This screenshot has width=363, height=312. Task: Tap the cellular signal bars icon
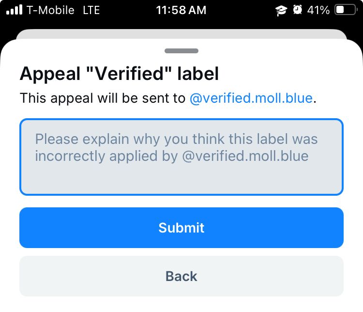(15, 10)
